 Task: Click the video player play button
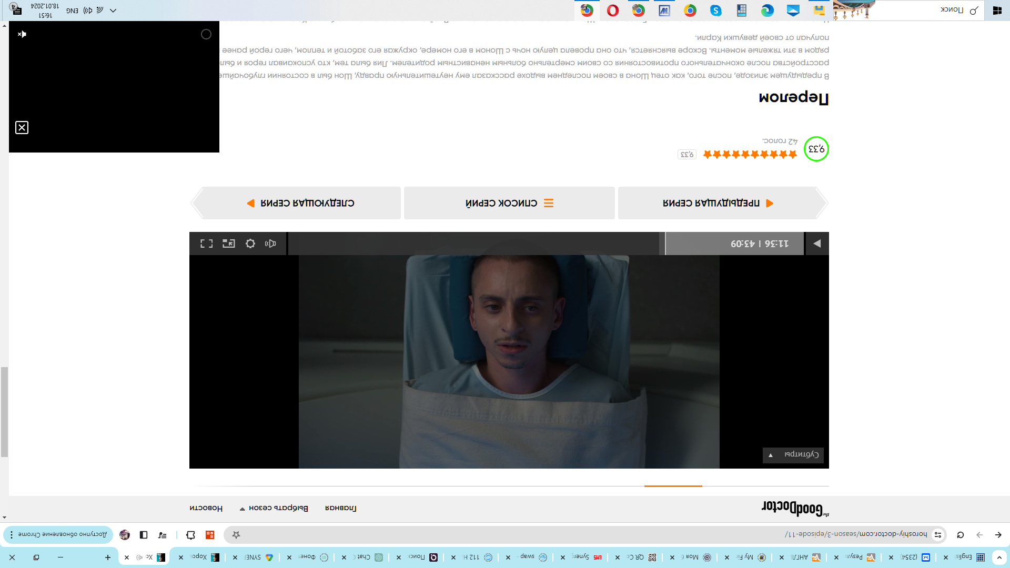(x=817, y=244)
